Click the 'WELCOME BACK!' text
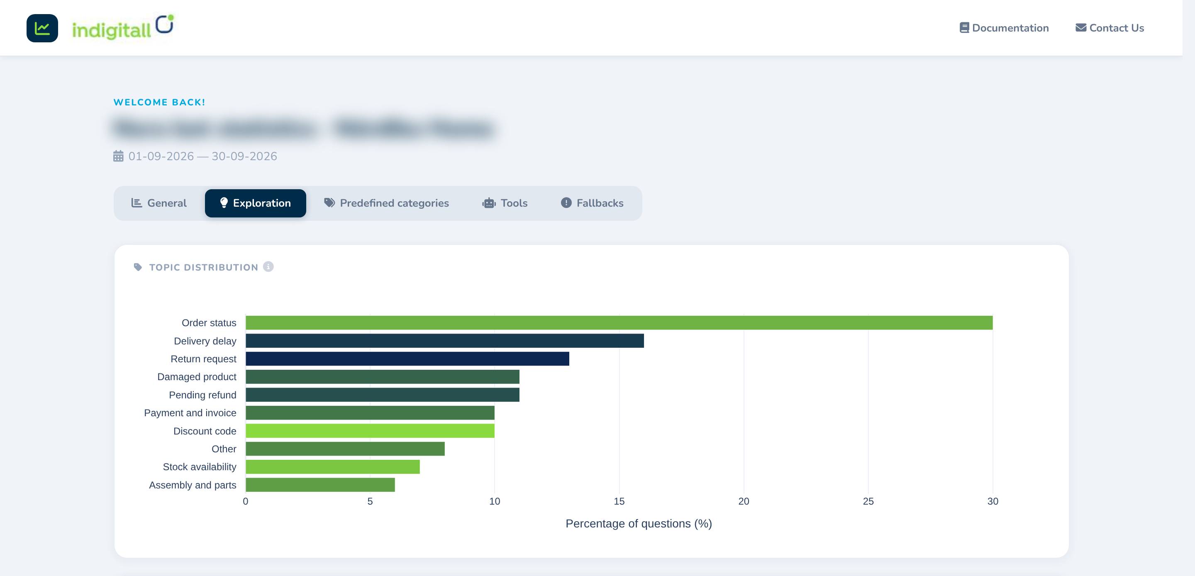The height and width of the screenshot is (576, 1195). (x=159, y=102)
